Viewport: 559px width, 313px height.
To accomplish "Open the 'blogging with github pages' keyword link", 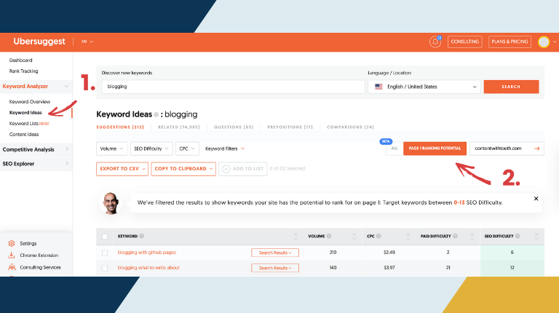I will pyautogui.click(x=147, y=253).
